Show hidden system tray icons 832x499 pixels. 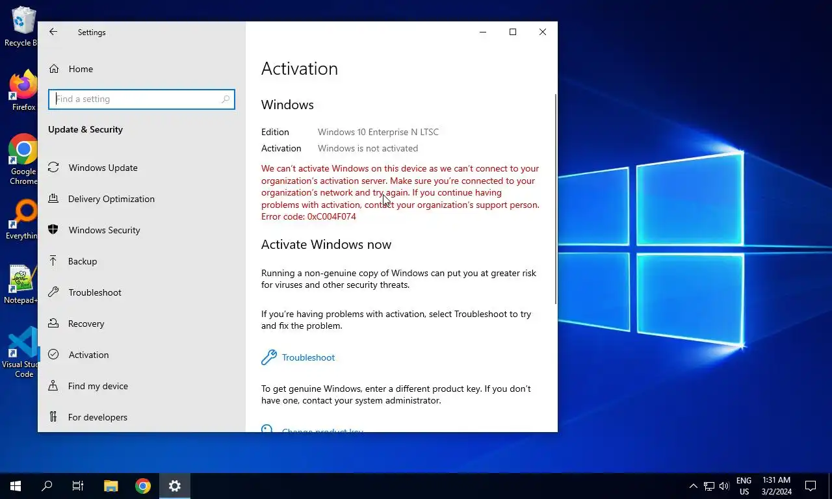point(693,486)
